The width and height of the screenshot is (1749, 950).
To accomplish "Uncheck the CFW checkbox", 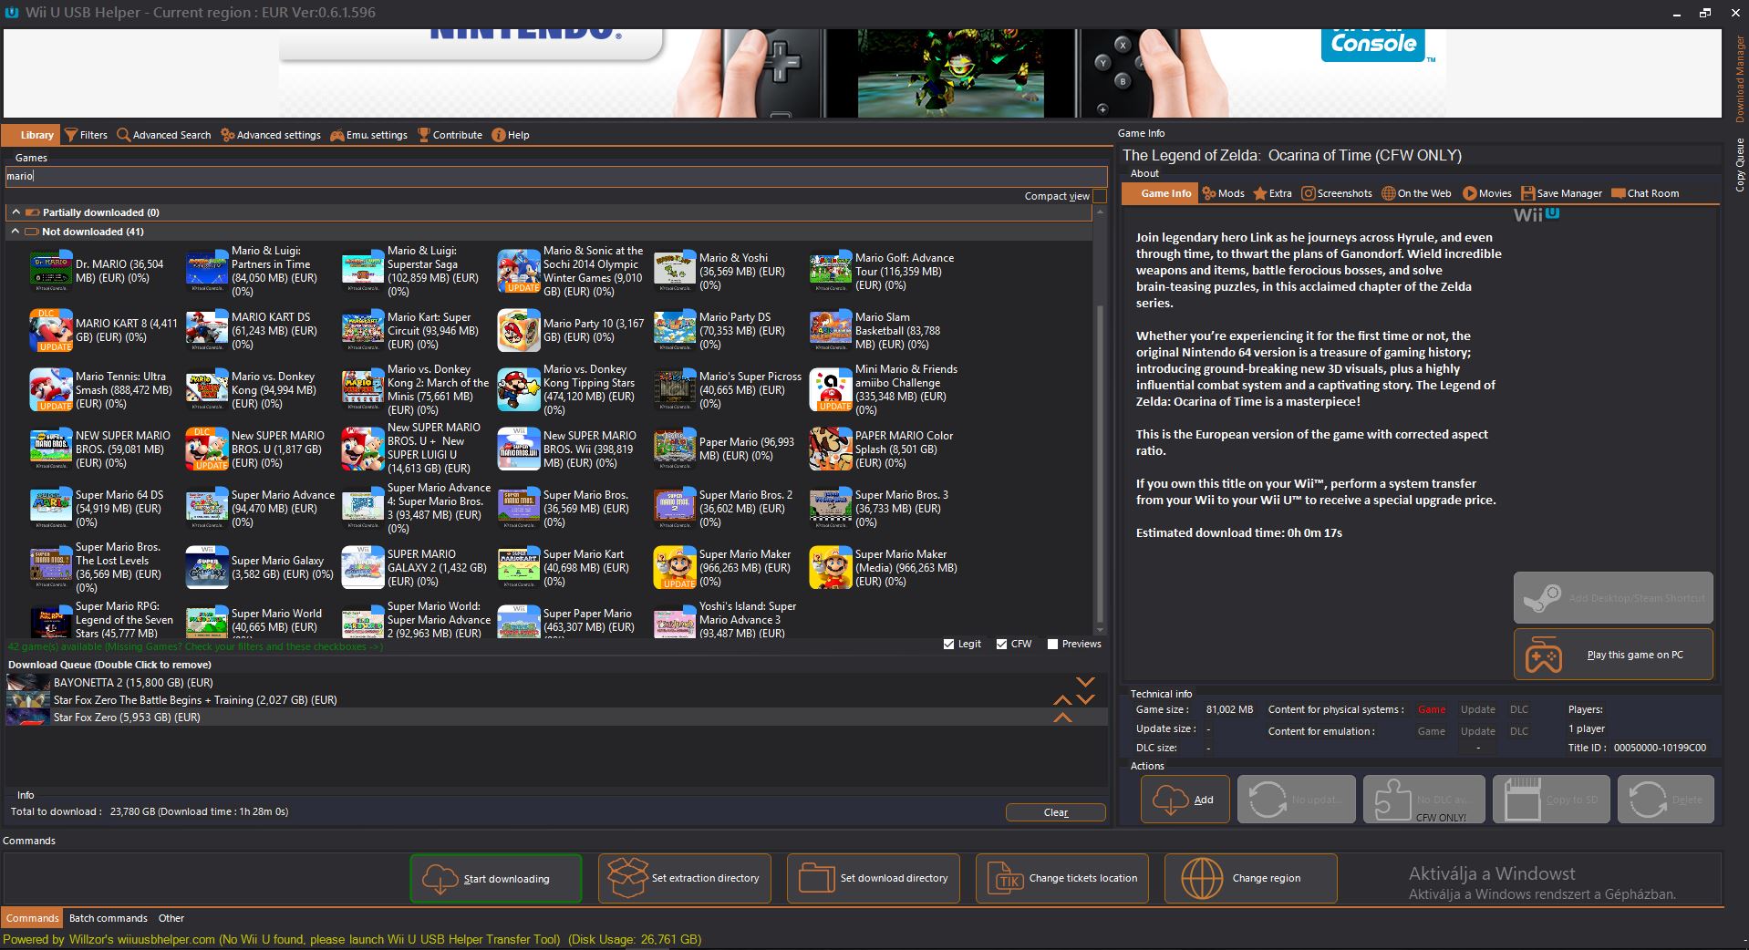I will [x=1002, y=644].
